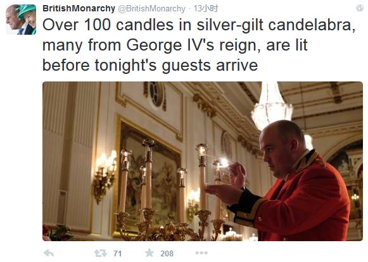Click the text line "before tonight's guests arrive"
The height and width of the screenshot is (262, 368).
[x=150, y=65]
